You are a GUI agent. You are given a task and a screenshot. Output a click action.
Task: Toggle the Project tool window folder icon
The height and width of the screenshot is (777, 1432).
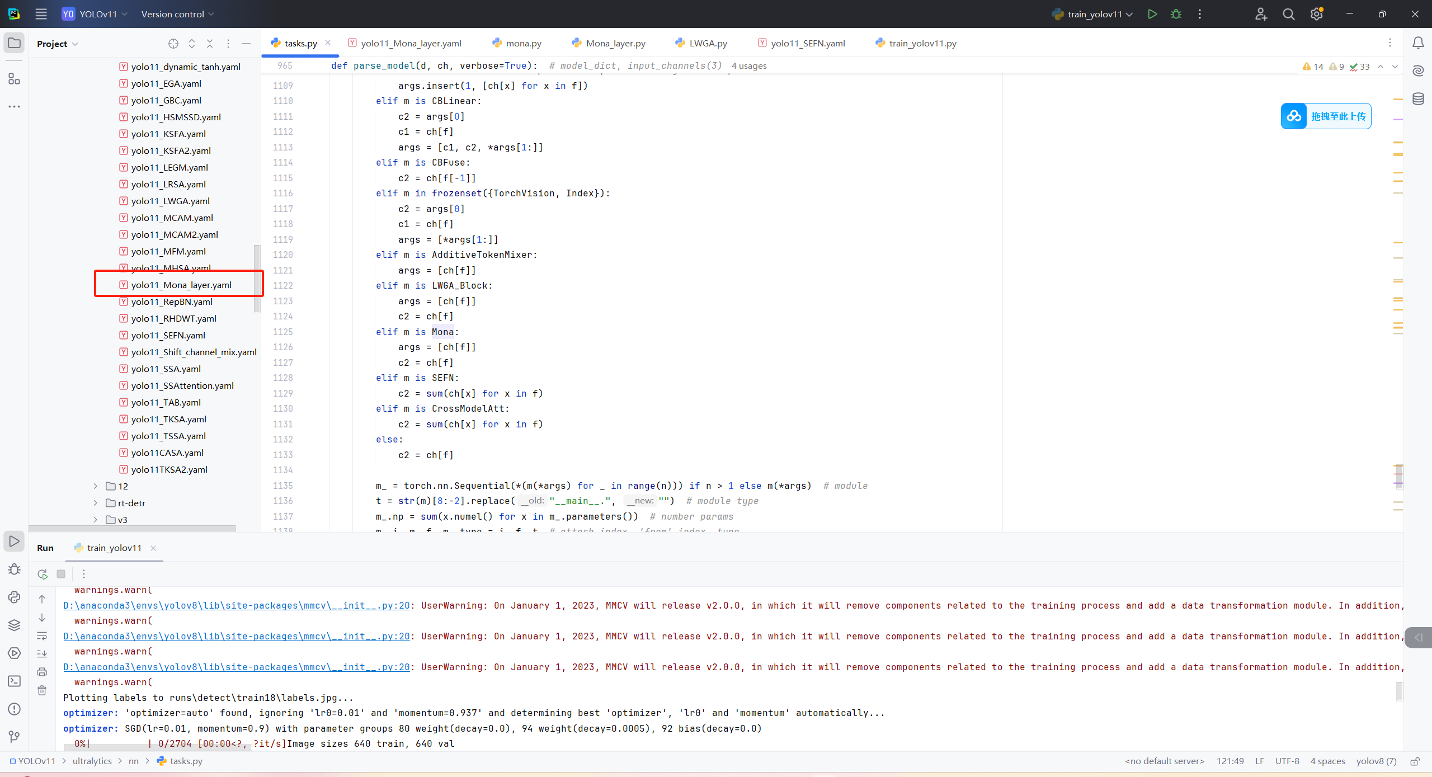coord(15,43)
